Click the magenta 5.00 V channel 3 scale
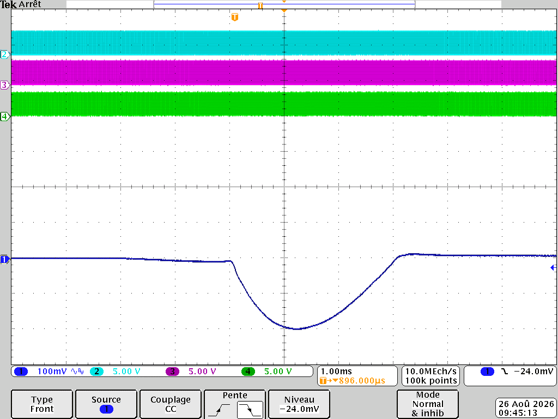This screenshot has height=419, width=558. point(202,372)
